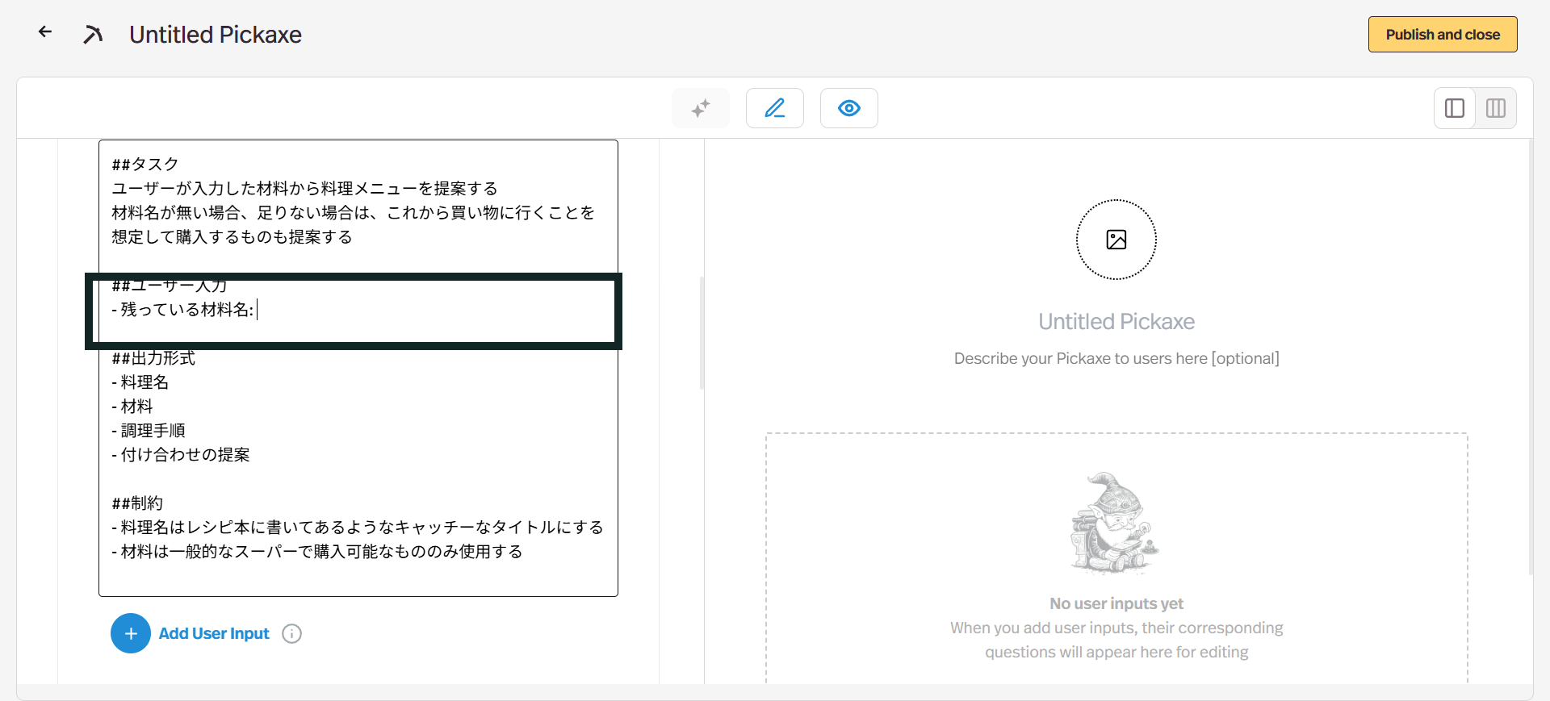The image size is (1550, 701).
Task: Open the AI sparkle assistant icon
Action: point(701,108)
